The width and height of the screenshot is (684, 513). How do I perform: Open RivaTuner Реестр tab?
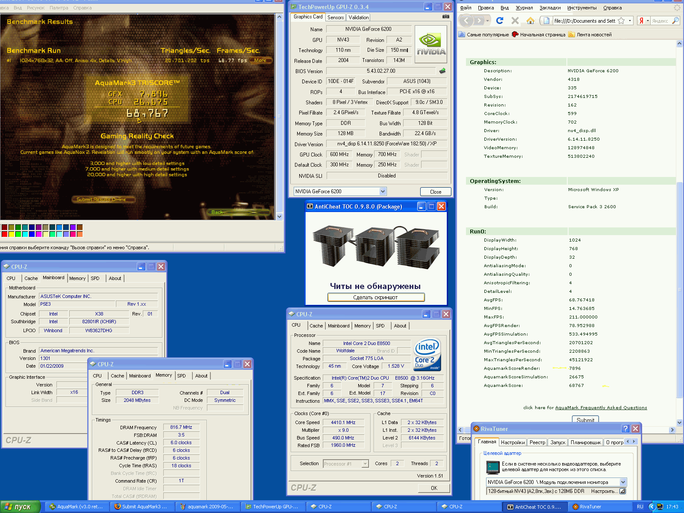tap(537, 442)
